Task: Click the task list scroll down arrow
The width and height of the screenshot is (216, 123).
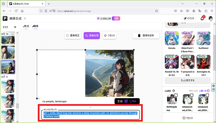Action: pyautogui.click(x=17, y=122)
